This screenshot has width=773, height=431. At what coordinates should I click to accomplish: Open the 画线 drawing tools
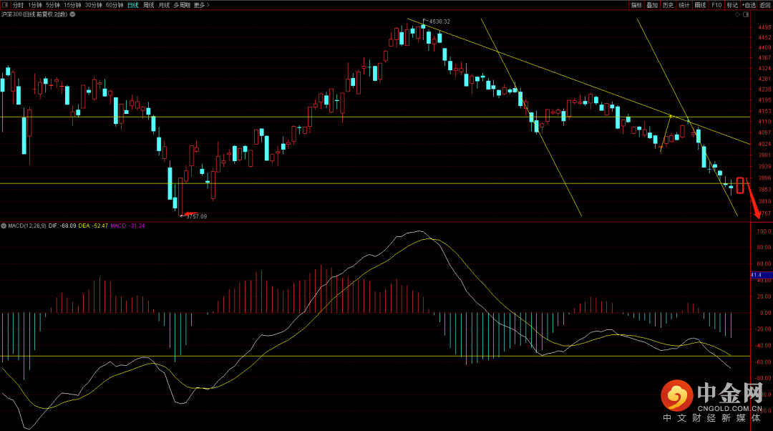point(700,5)
